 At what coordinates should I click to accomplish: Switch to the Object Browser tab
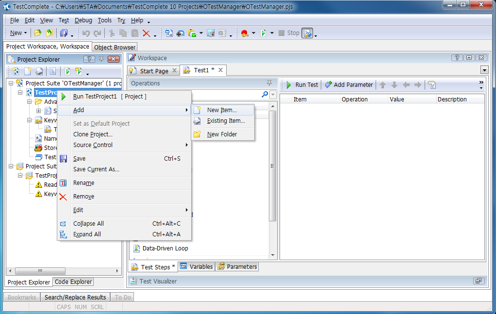[x=115, y=47]
